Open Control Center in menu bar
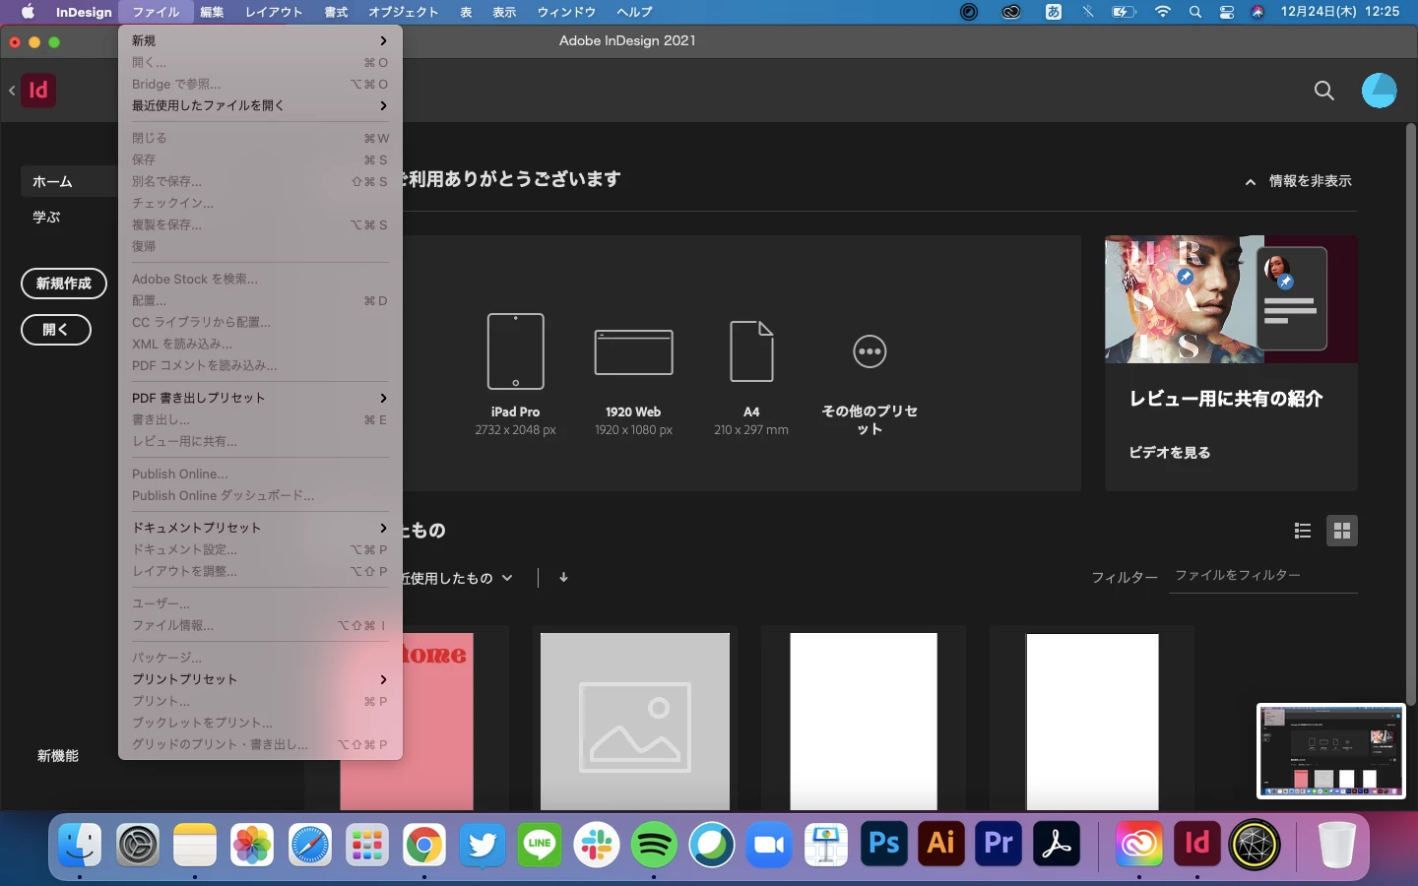Viewport: 1418px width, 886px height. [x=1227, y=12]
